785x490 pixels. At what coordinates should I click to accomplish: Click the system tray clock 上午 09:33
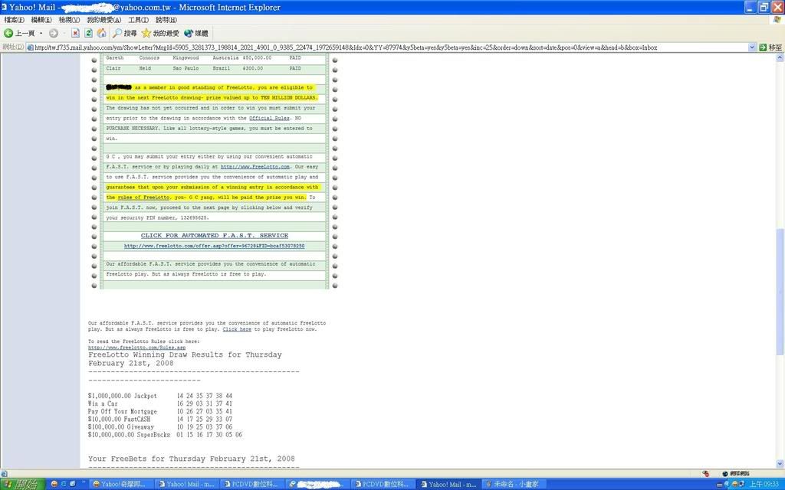click(x=764, y=484)
